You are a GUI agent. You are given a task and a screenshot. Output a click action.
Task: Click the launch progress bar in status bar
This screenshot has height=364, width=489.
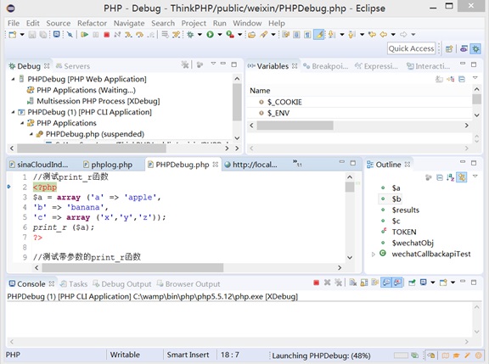pyautogui.click(x=401, y=356)
